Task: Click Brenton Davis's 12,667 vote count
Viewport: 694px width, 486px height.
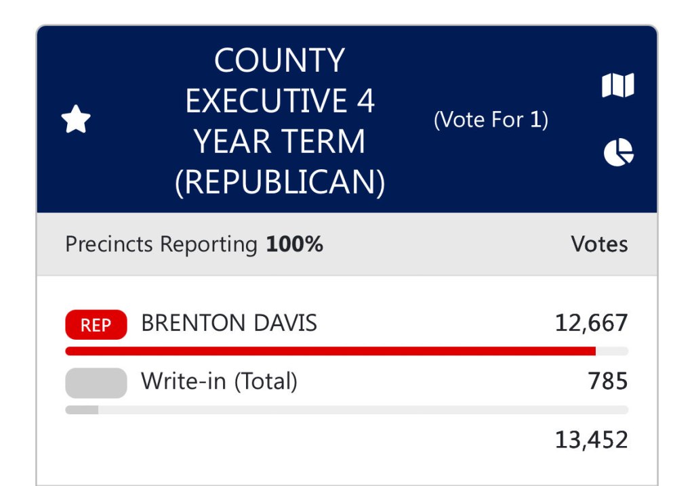Action: pyautogui.click(x=591, y=324)
